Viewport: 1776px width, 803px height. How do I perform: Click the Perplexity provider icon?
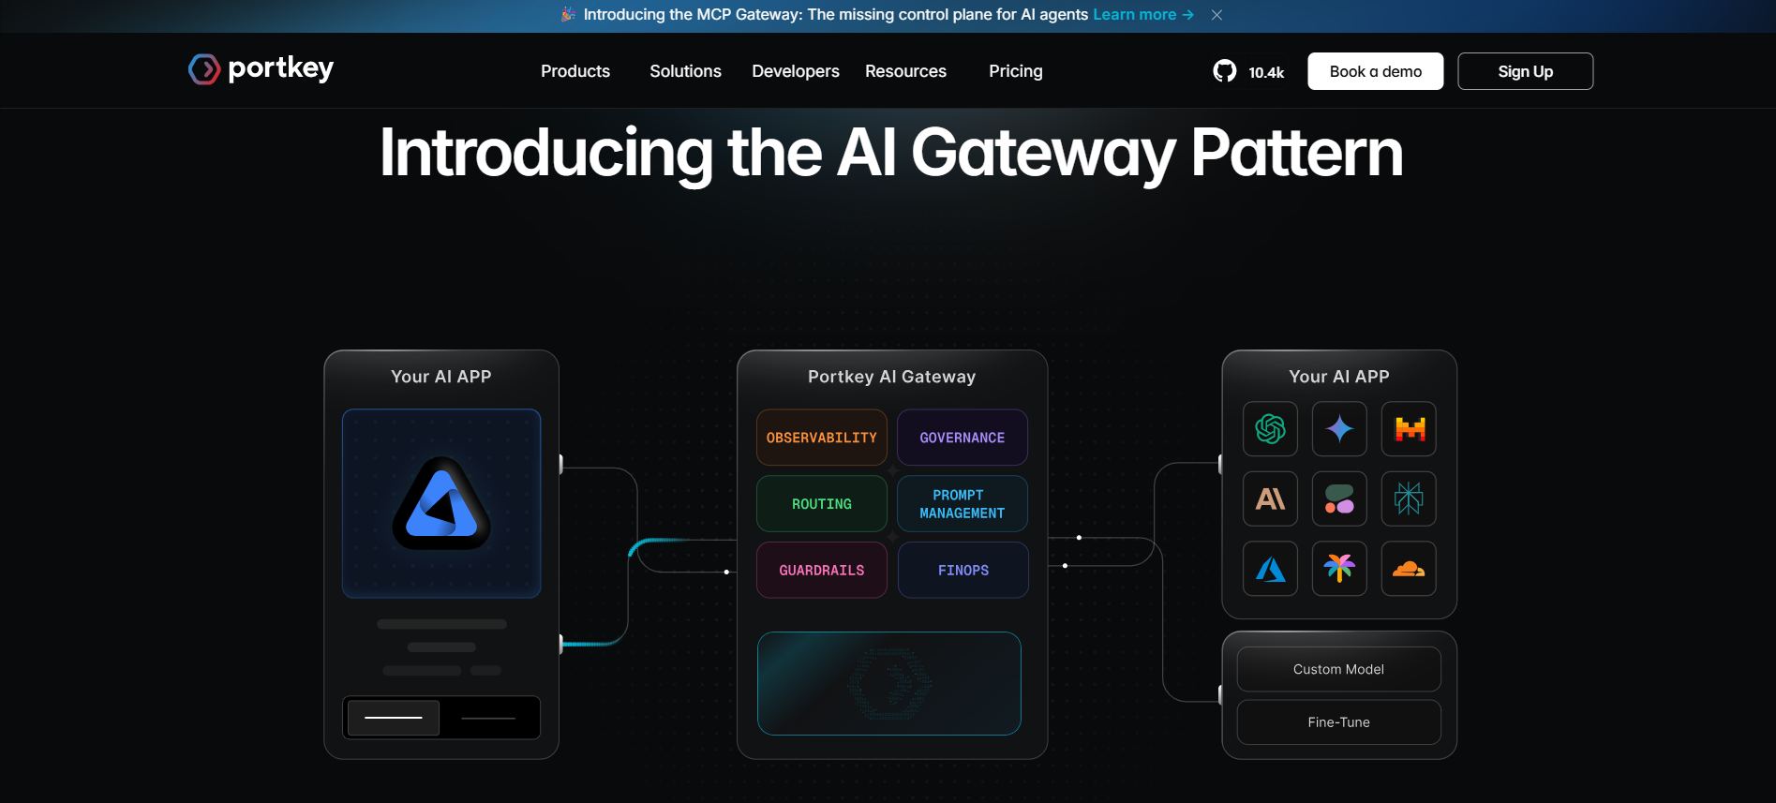1409,498
